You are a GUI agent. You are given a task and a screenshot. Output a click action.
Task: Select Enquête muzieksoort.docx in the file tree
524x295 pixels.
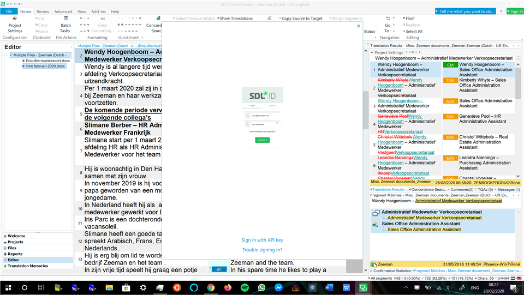46,61
